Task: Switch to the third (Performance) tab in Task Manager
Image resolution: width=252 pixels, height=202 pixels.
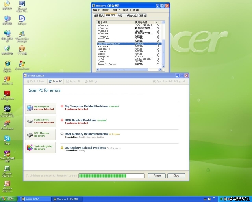Action: point(121,15)
